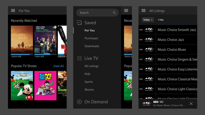The width and height of the screenshot is (205, 115).
Task: Click the Live TV section heading
Action: point(91,58)
